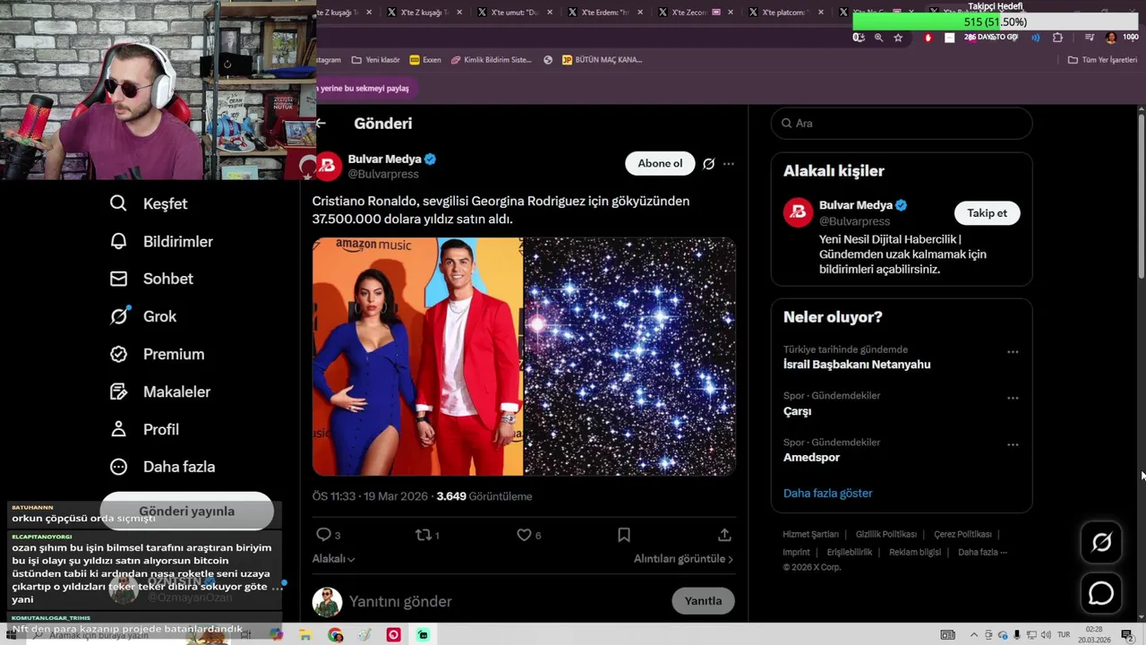Open Çerez Politikası footer link
The width and height of the screenshot is (1146, 645).
(962, 534)
